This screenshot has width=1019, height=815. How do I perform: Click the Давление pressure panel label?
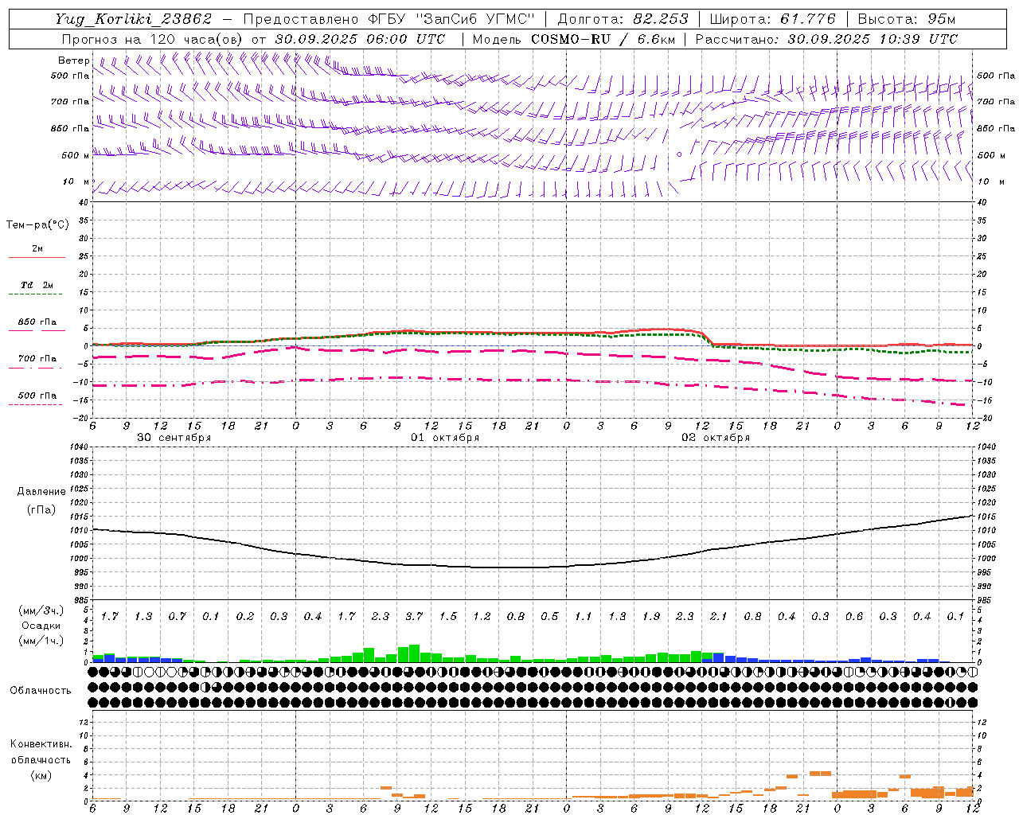41,492
